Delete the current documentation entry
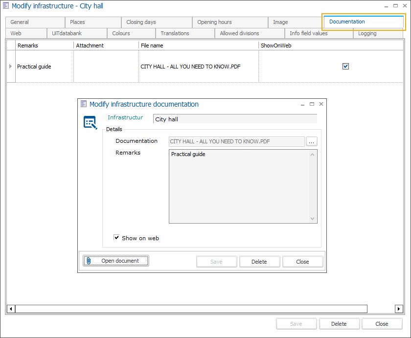Screen dimensions: 411x338 [259, 261]
